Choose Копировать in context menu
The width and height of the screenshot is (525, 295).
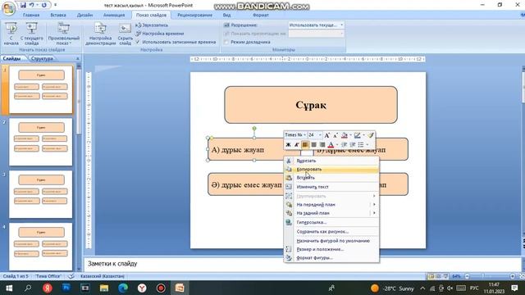coord(331,170)
